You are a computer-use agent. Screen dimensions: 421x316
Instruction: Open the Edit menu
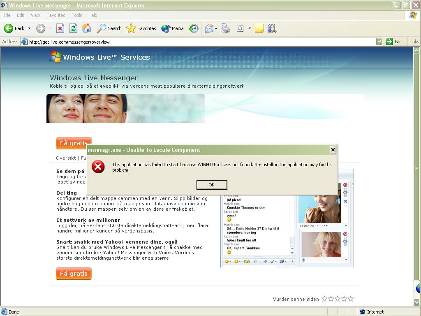tap(21, 15)
